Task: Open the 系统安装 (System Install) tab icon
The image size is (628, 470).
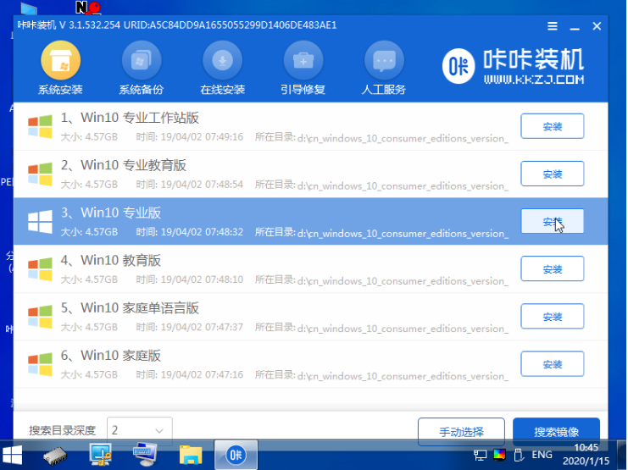Action: click(60, 61)
